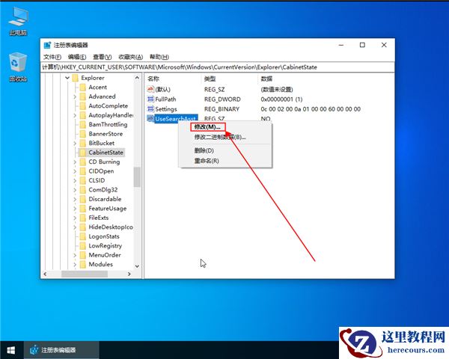Select the HideDesktopIcons tree key

(x=111, y=227)
